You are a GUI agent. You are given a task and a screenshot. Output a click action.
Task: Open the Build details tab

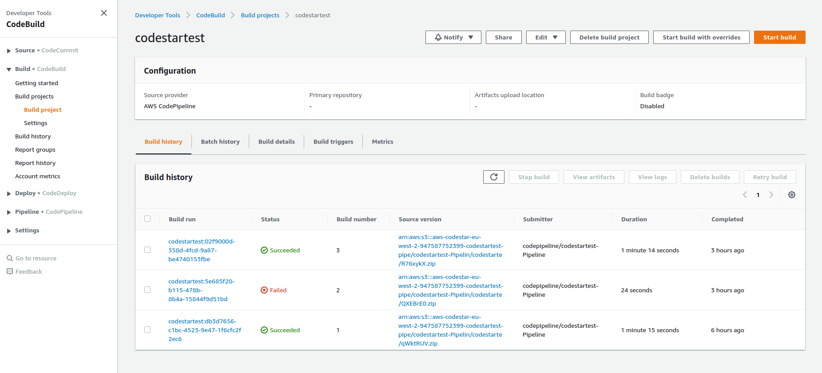(x=277, y=142)
